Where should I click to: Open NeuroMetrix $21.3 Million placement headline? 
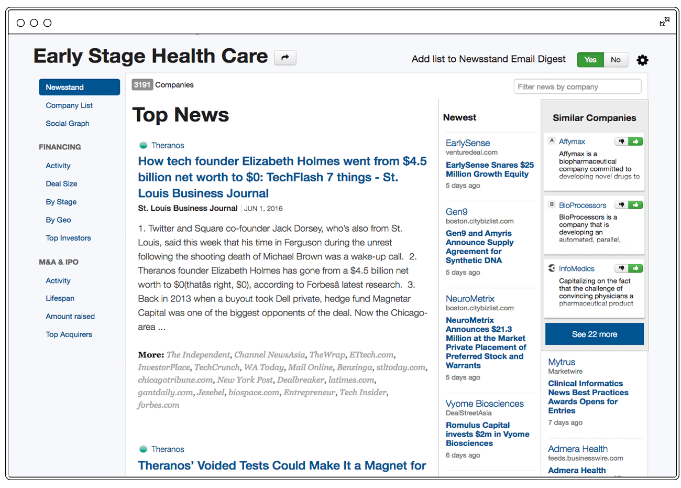[x=486, y=343]
